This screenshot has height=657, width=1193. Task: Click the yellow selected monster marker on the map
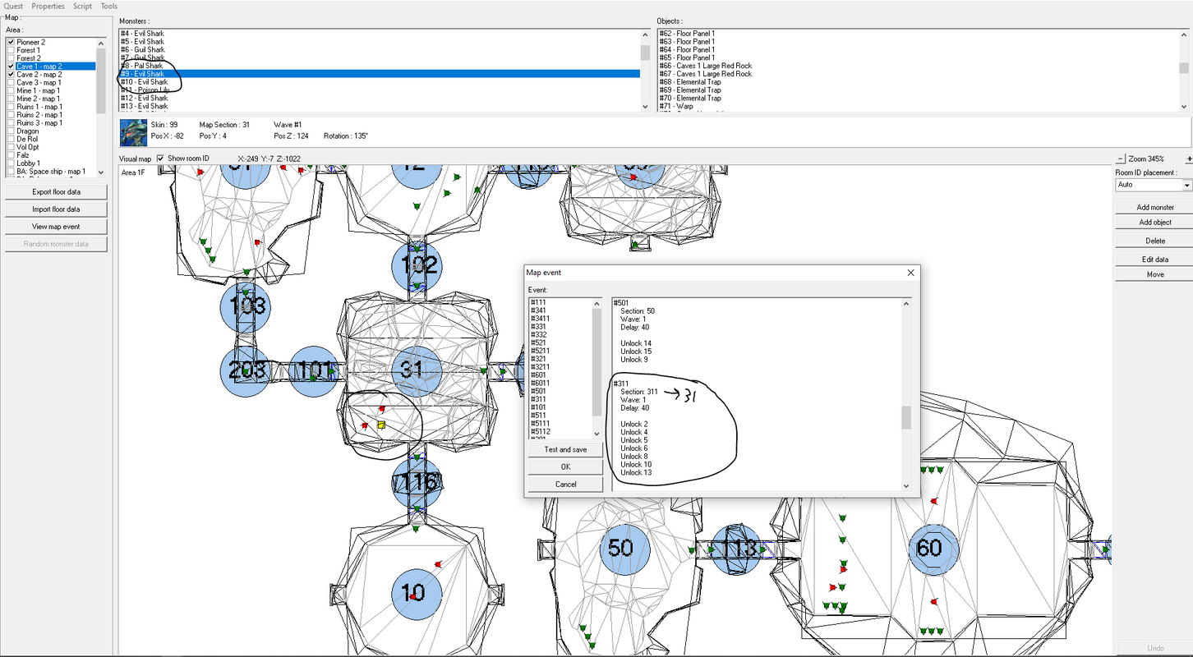pyautogui.click(x=381, y=425)
